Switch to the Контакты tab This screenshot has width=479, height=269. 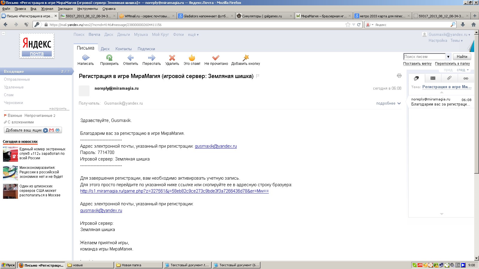pyautogui.click(x=123, y=49)
